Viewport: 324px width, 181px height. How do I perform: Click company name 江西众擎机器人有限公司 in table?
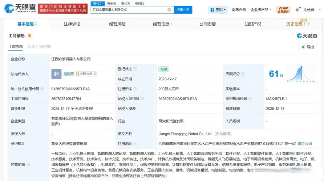[x=71, y=59]
